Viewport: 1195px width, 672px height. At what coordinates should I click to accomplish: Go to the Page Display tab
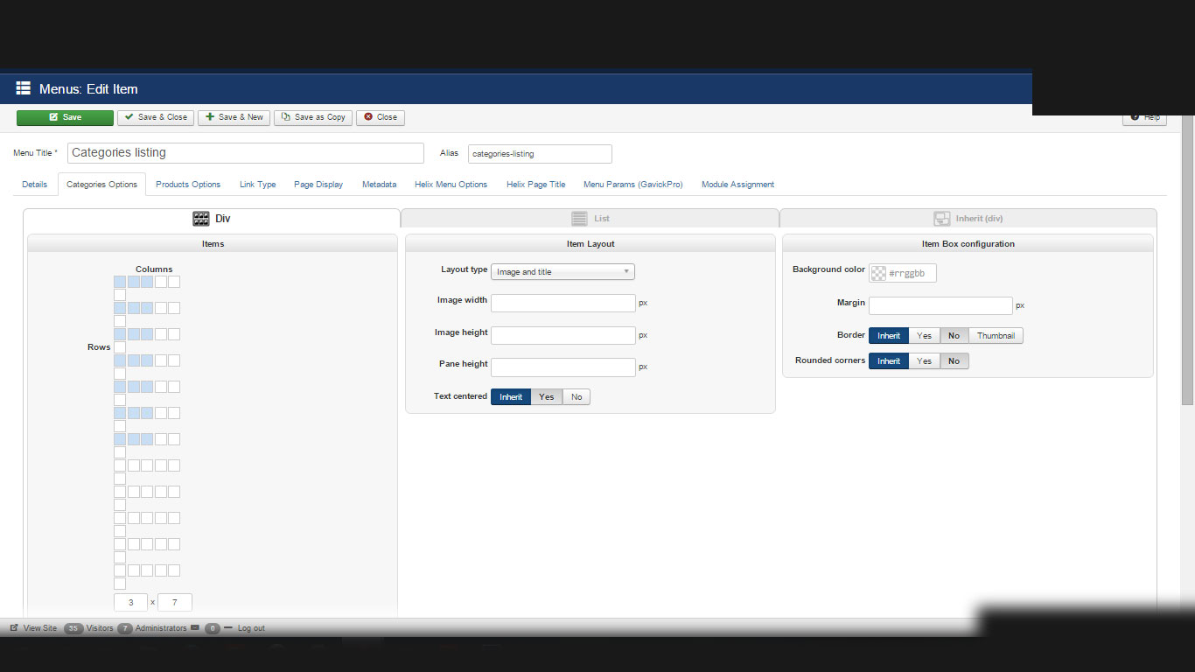pos(318,185)
